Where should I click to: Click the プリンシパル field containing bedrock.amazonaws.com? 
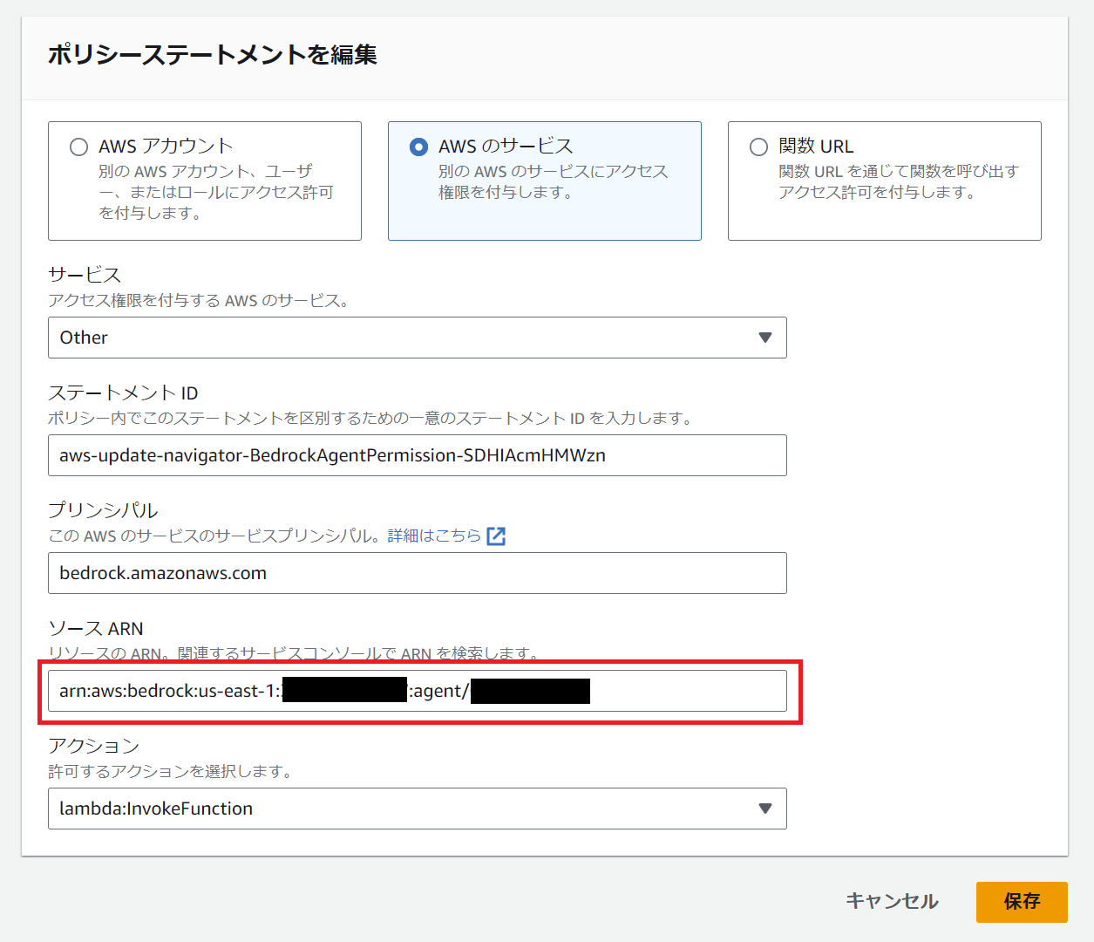coord(418,573)
